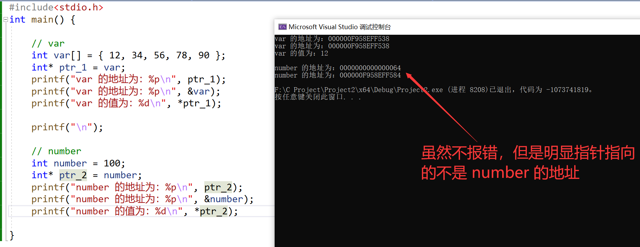Click the printf line passing ptr_2 with %p
Viewport: 640px width, 247px height.
137,187
